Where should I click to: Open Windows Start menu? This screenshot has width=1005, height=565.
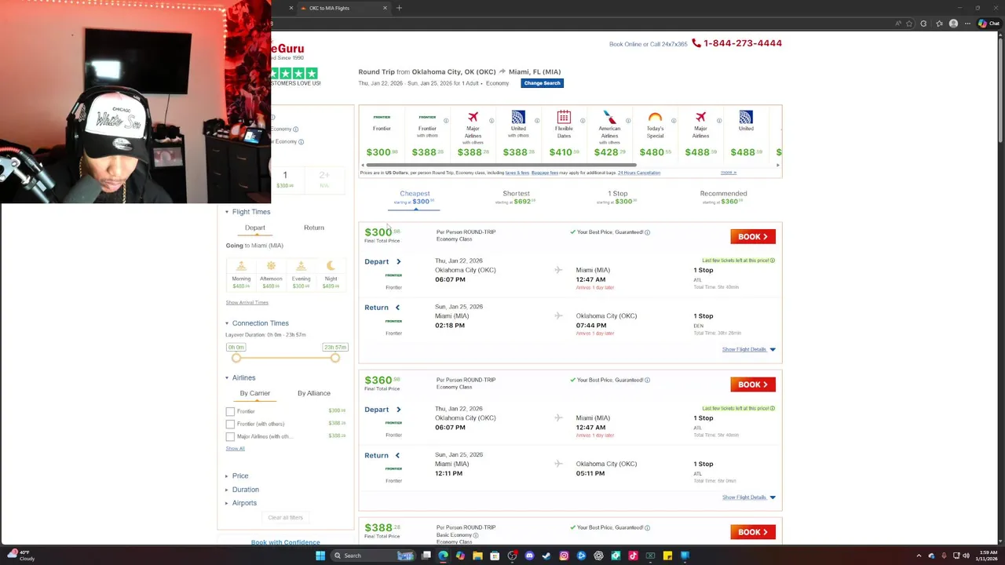coord(320,556)
